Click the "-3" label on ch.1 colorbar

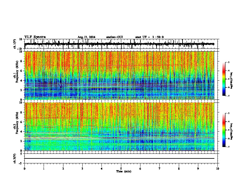pyautogui.click(x=228, y=62)
